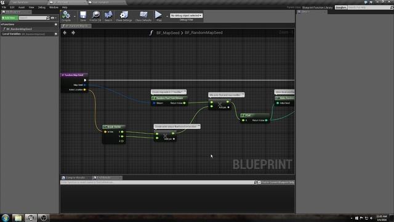Open the Windows Start menu
Viewport: 394px width, 222px height.
pos(6,218)
